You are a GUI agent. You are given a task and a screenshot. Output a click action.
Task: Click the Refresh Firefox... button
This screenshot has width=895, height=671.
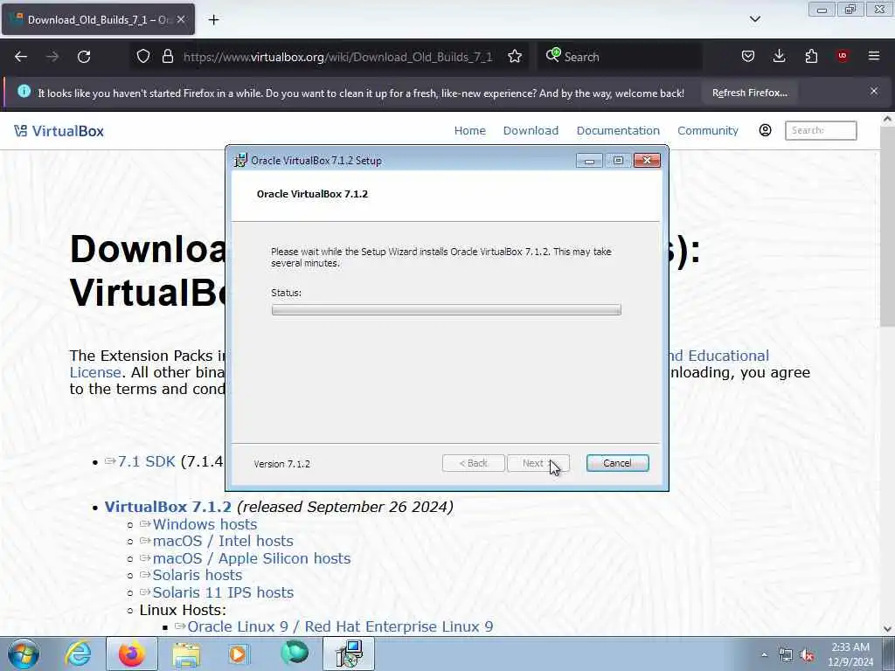pyautogui.click(x=749, y=93)
